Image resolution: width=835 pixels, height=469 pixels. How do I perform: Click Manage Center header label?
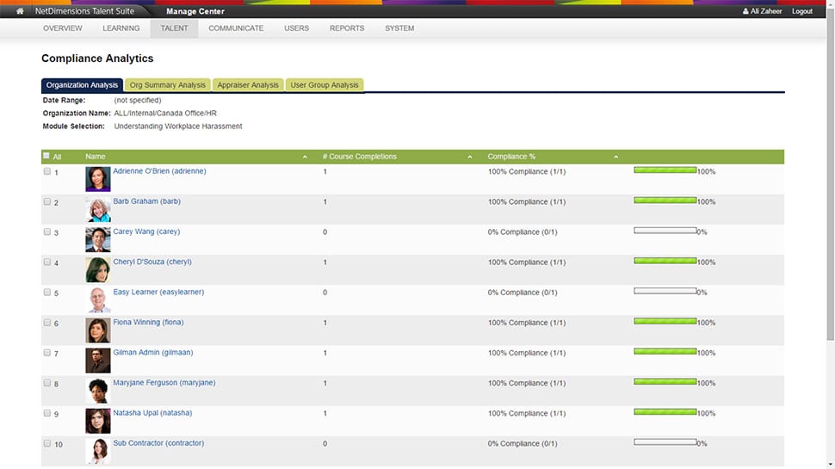[x=195, y=11]
